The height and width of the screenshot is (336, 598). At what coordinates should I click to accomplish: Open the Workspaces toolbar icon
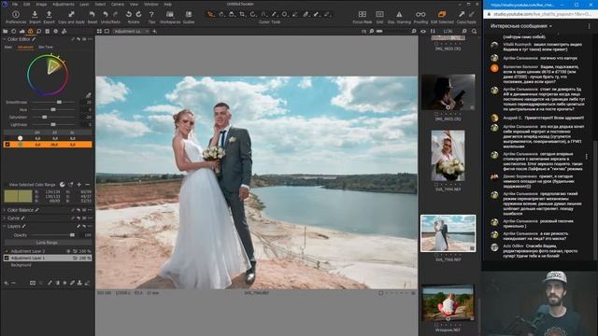point(170,15)
